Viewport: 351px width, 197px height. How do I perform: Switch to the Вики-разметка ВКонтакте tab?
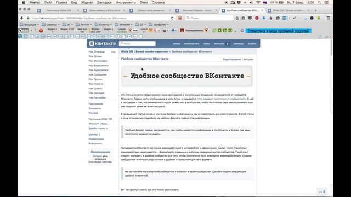(105, 10)
